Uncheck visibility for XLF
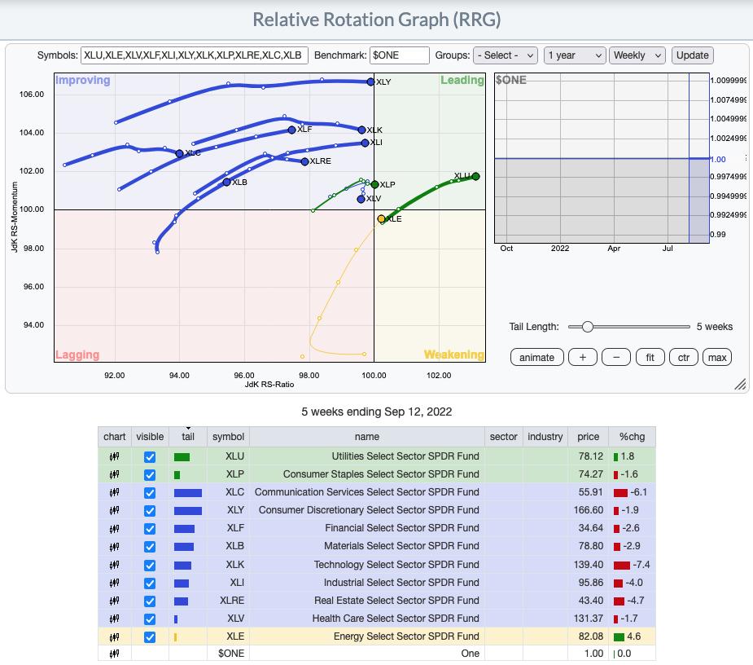 pos(150,529)
